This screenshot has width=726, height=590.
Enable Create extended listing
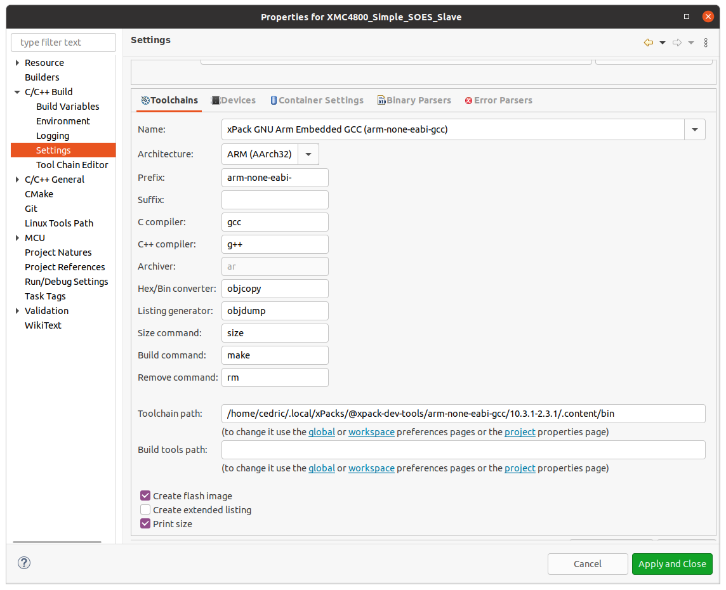(145, 509)
